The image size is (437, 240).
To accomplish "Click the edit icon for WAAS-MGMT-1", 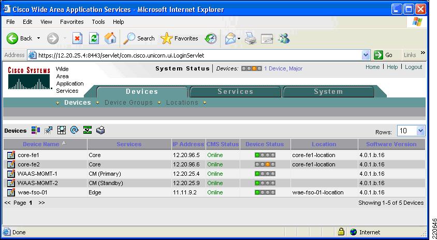I will 11,174.
